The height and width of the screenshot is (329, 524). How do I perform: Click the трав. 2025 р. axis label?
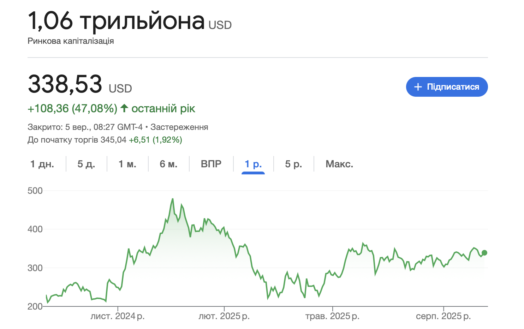coord(332,316)
